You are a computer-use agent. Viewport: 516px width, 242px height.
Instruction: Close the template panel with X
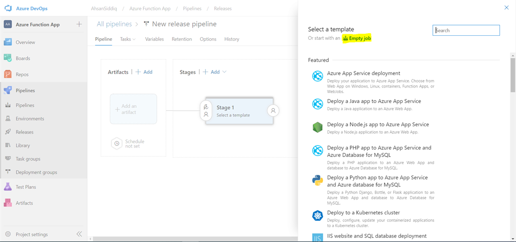506,8
